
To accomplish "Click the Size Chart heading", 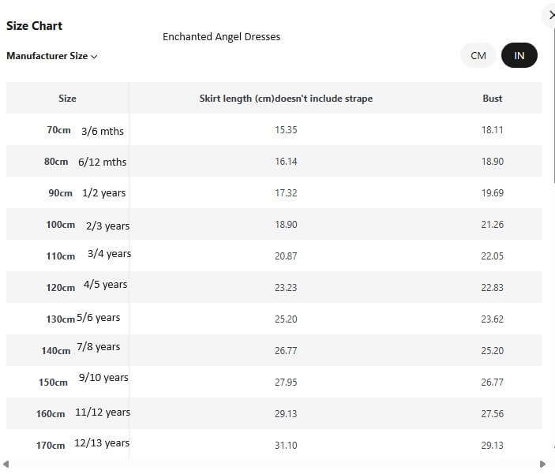I will coord(35,26).
